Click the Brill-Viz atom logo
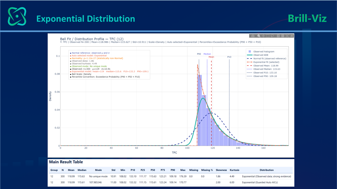Image resolution: width=337 pixels, height=189 pixels. (x=17, y=16)
